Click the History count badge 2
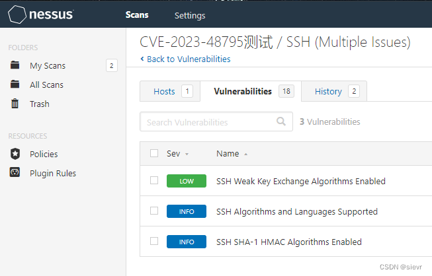The image size is (432, 276). click(x=354, y=91)
